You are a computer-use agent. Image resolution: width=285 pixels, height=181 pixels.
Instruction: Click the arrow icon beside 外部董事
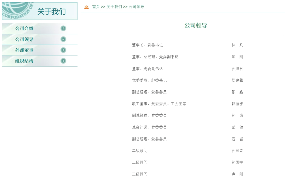pos(63,50)
